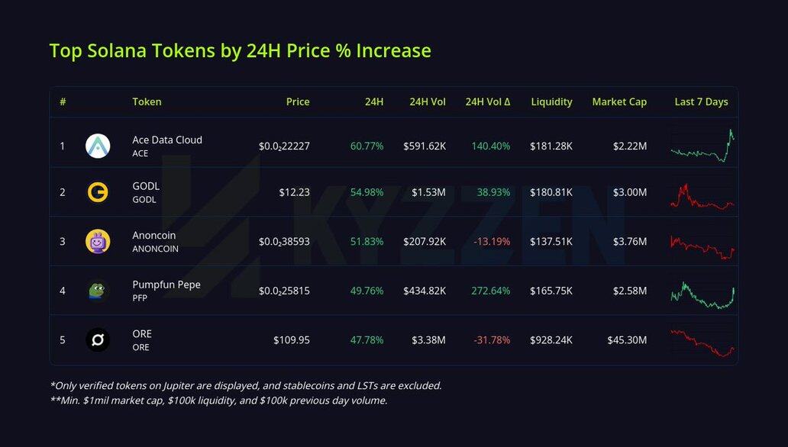Sort by the Price column header

pyautogui.click(x=298, y=101)
